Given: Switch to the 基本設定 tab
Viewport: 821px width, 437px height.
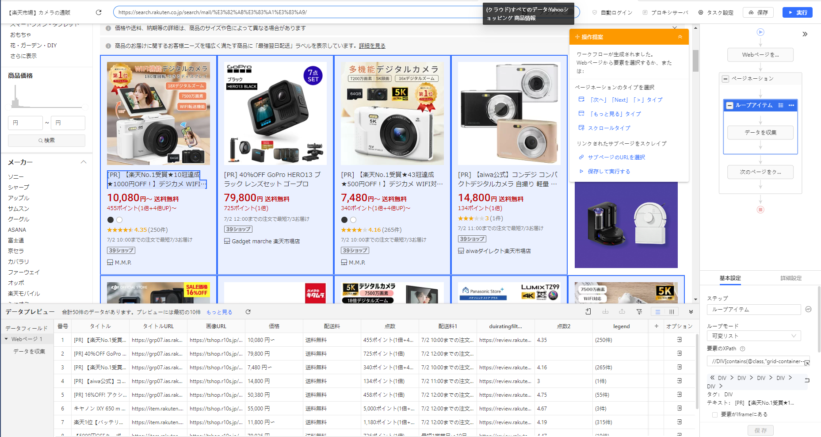Looking at the screenshot, I should click(x=730, y=278).
